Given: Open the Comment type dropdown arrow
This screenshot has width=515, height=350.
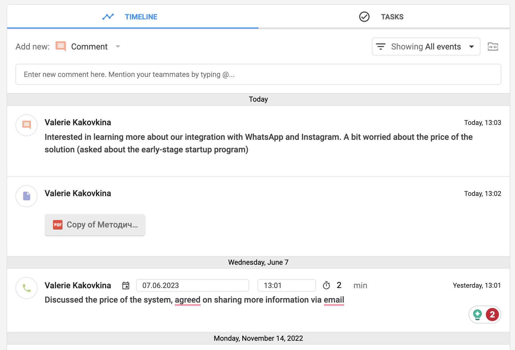Looking at the screenshot, I should (118, 47).
